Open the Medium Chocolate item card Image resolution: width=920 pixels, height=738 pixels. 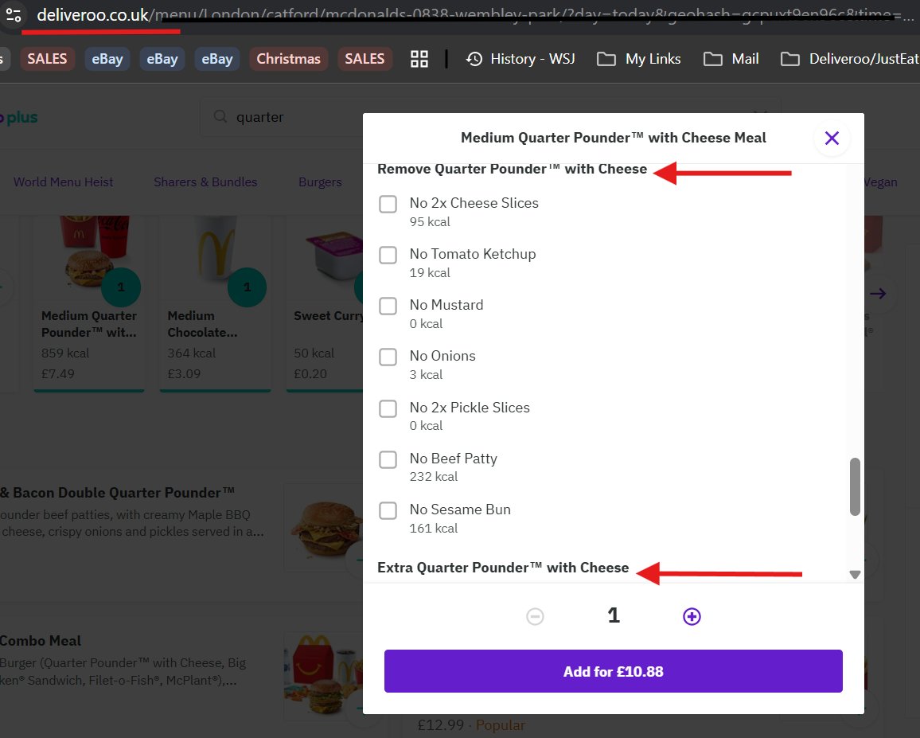tap(216, 303)
